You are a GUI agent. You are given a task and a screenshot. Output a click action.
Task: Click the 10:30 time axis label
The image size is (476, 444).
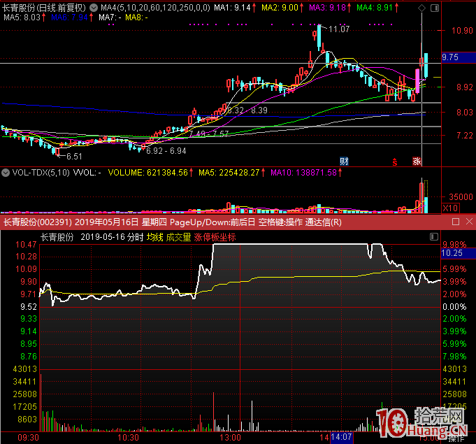(128, 438)
